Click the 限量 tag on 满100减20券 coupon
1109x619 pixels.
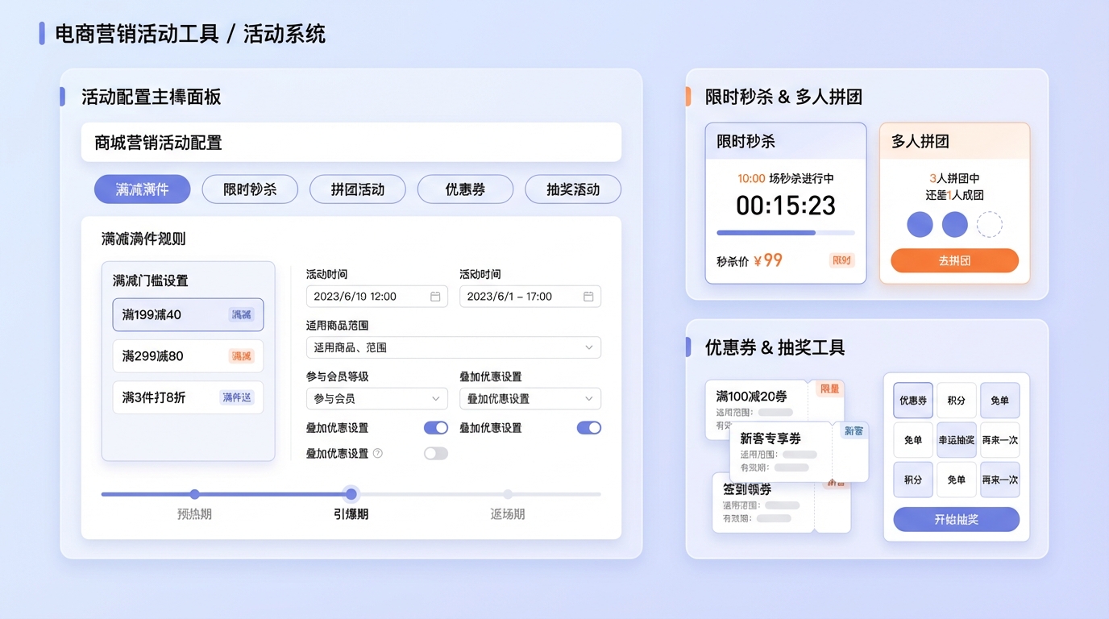pyautogui.click(x=829, y=389)
